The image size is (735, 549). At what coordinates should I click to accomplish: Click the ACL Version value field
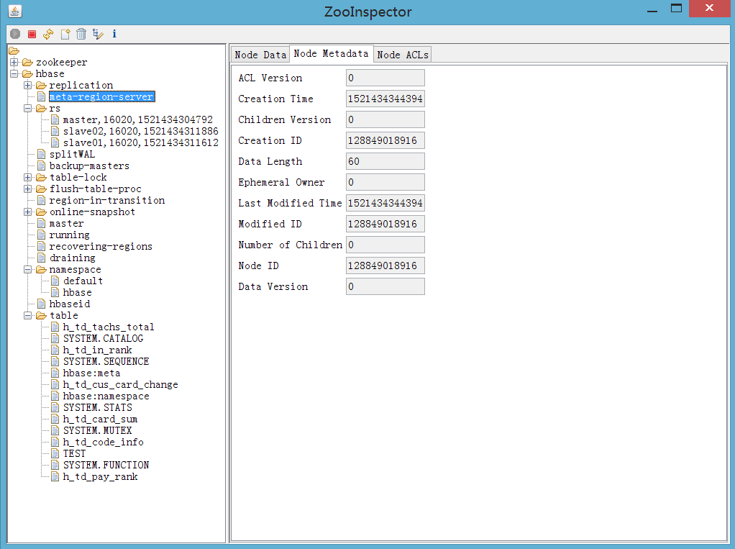(x=385, y=78)
